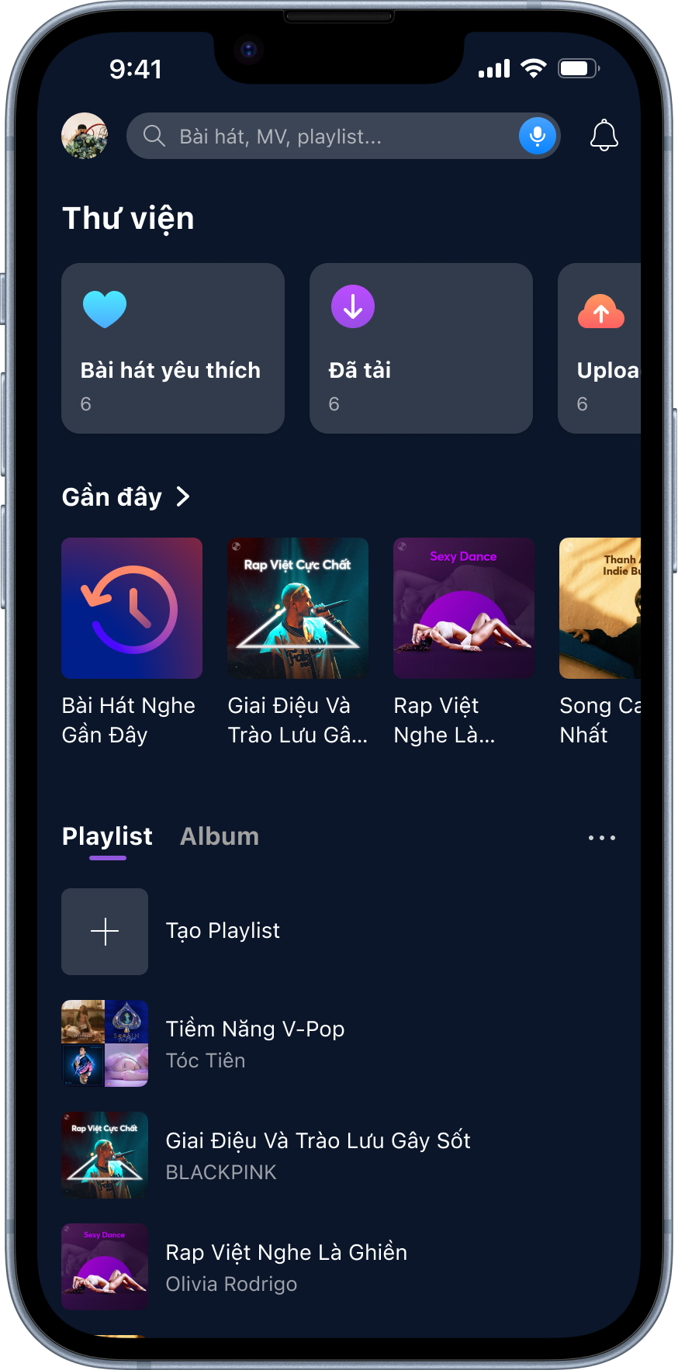Viewport: 678px width, 1370px height.
Task: Select the Playlist tab
Action: coord(107,836)
